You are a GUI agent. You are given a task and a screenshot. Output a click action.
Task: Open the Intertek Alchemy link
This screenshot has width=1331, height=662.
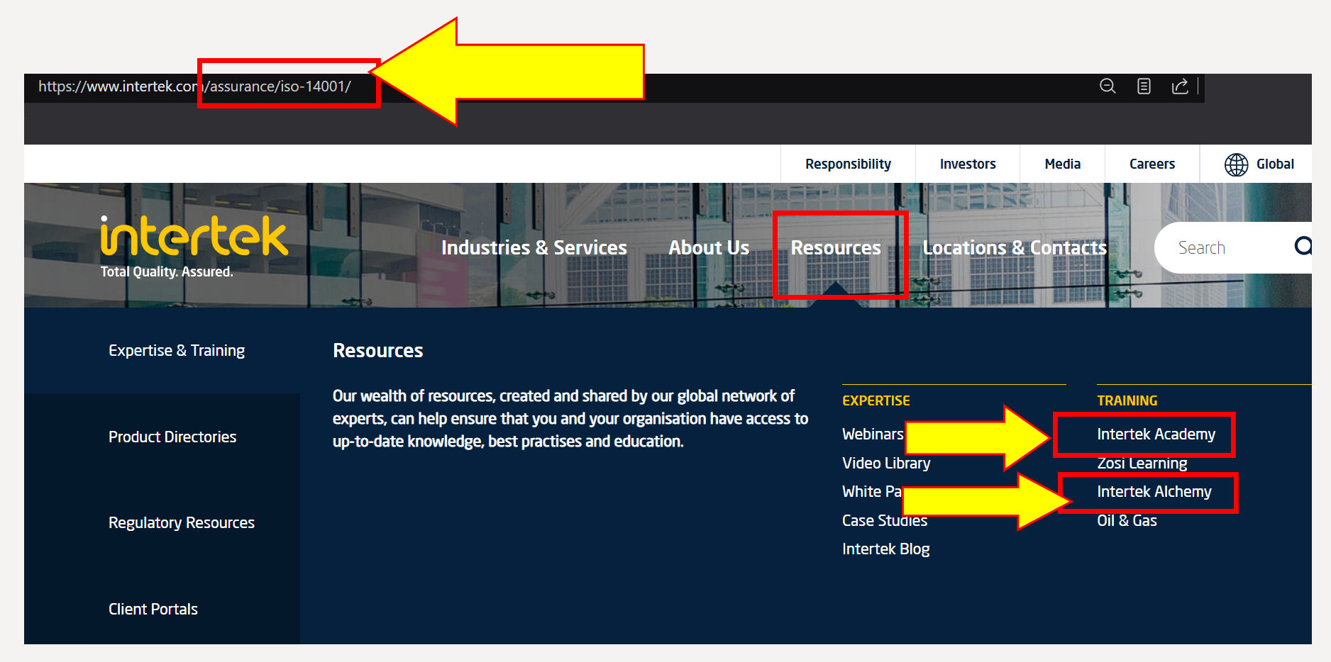[x=1154, y=492]
